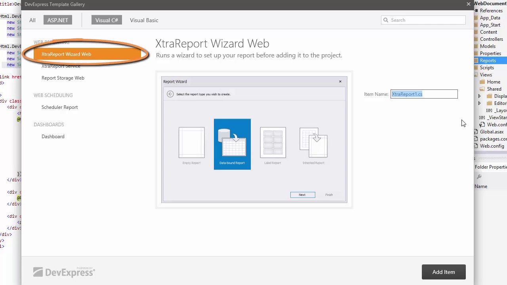Screen dimensions: 507x285
Task: Select Scripts folder in Solution Explorer
Action: [x=487, y=68]
